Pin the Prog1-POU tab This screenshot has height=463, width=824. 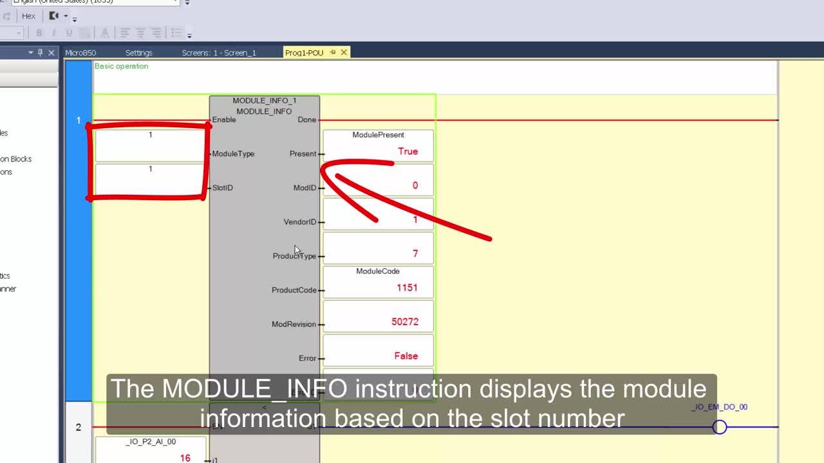click(x=333, y=53)
